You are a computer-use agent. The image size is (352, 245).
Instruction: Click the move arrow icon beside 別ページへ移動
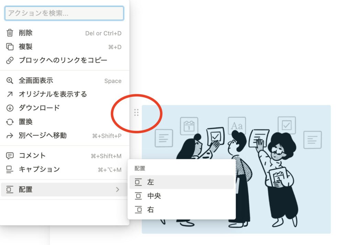[10, 136]
